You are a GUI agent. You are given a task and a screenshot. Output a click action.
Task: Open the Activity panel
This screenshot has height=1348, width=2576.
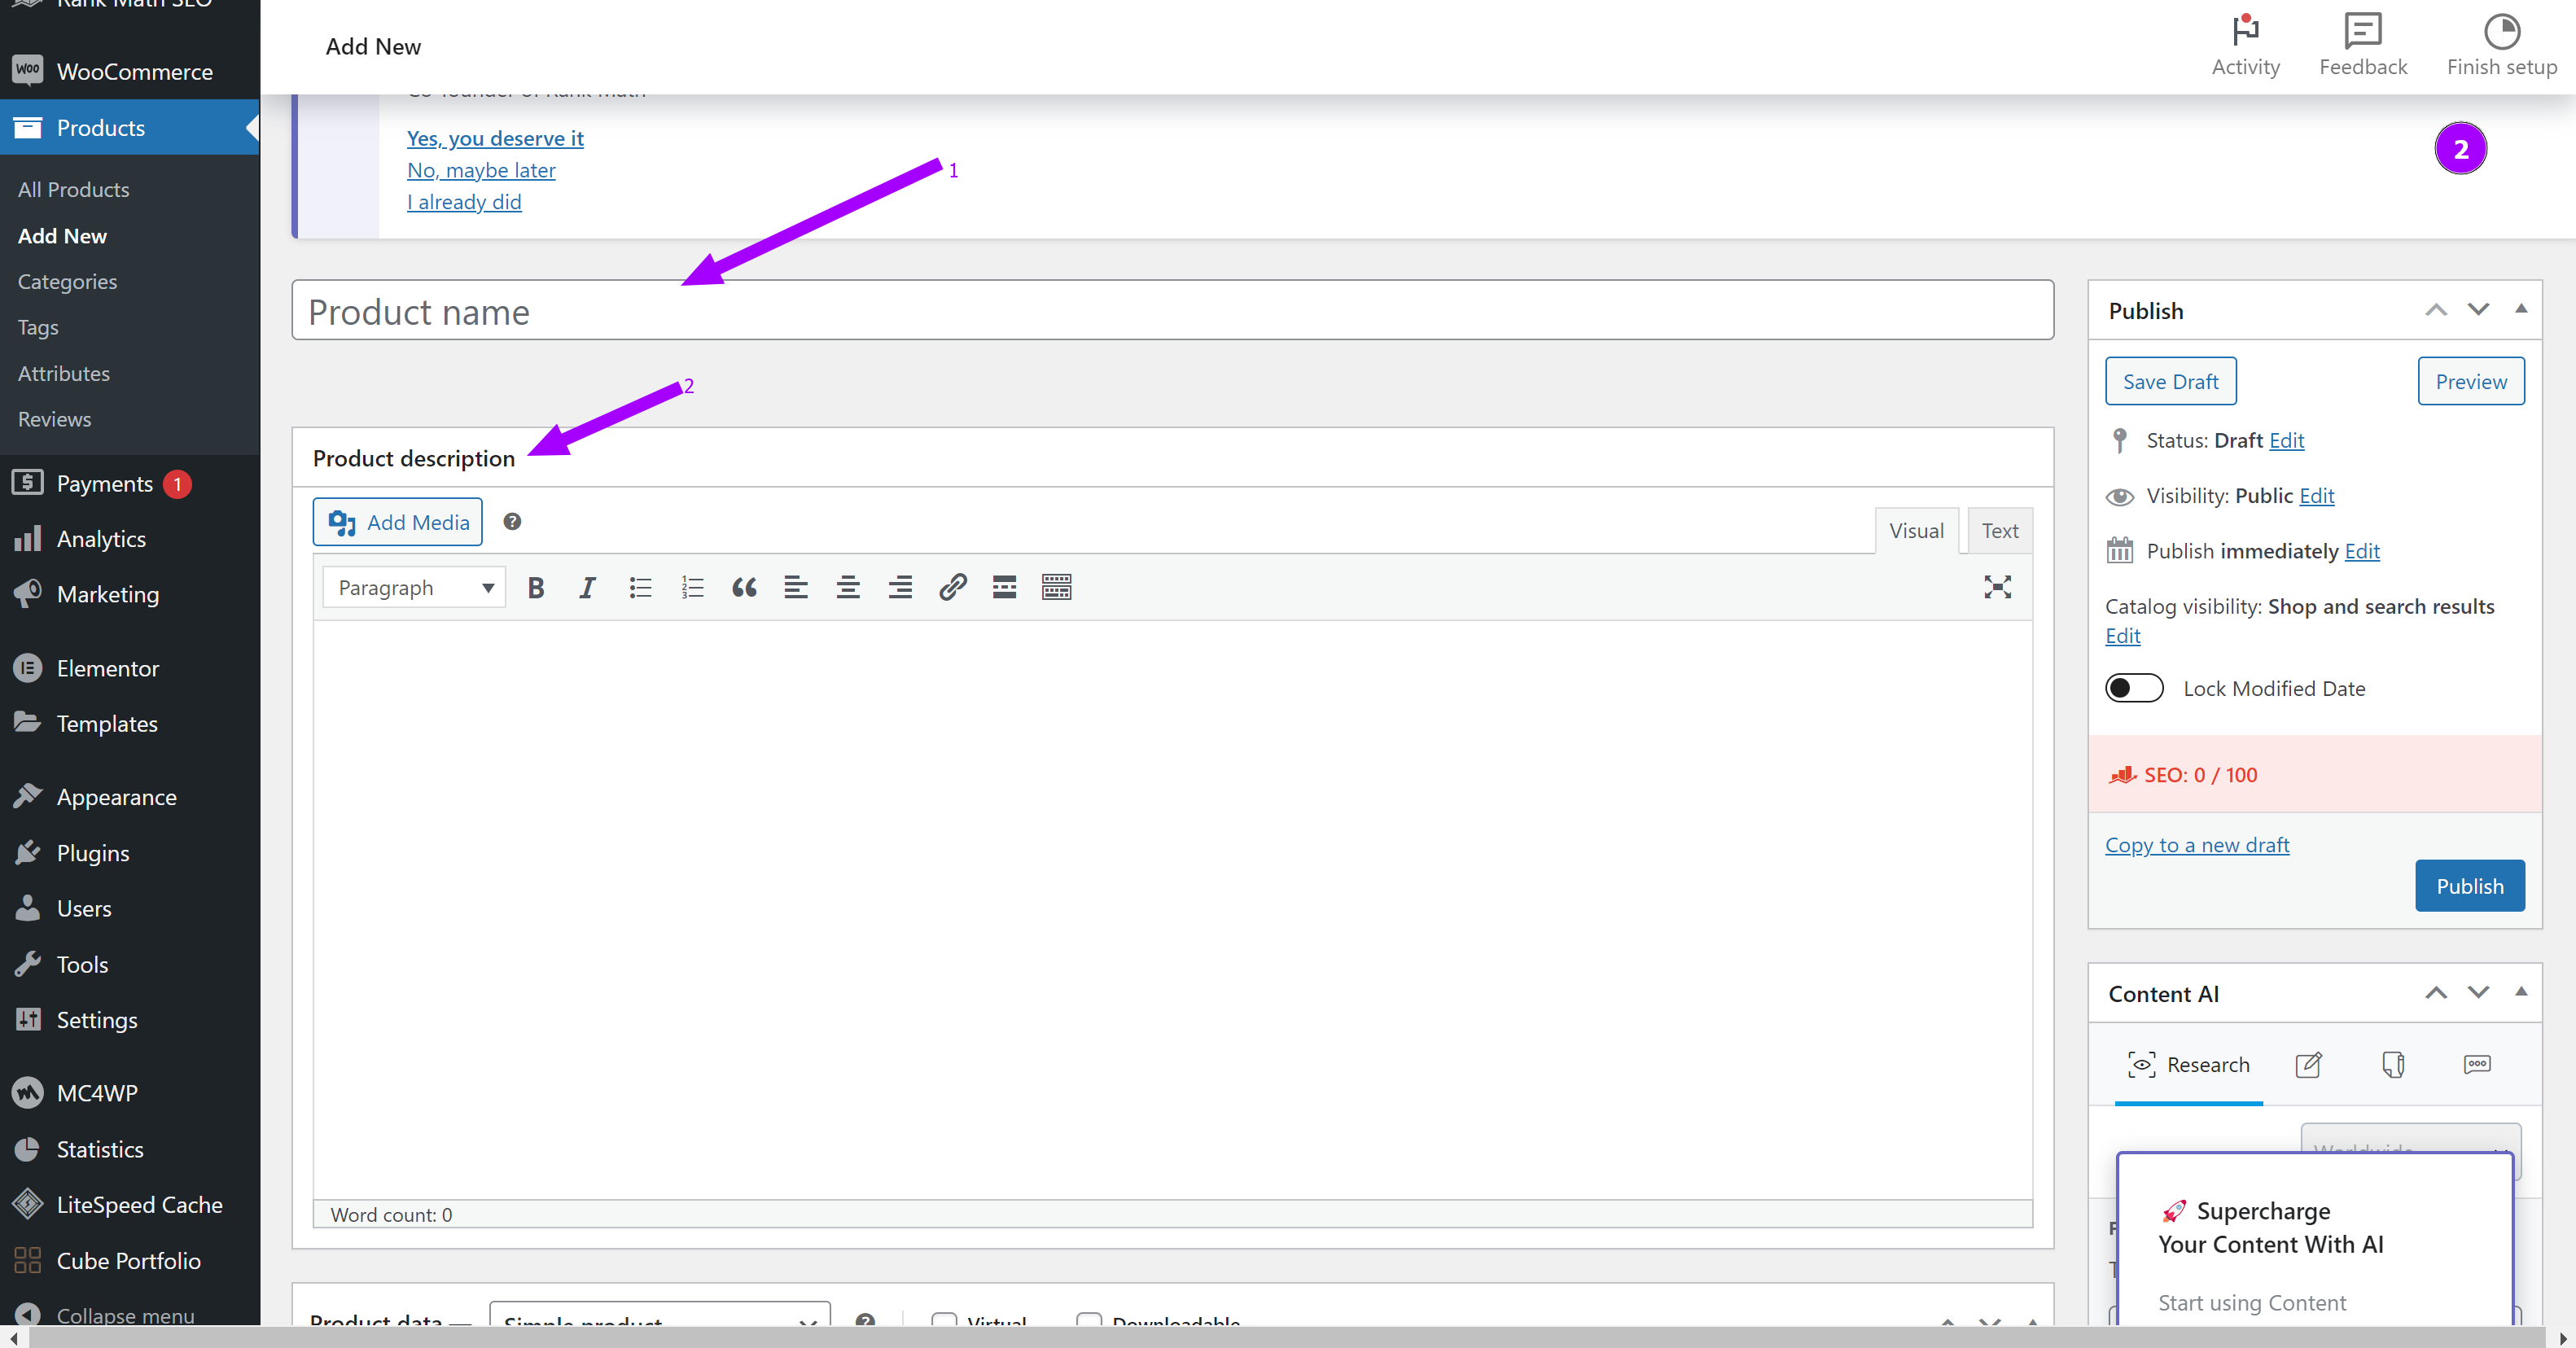(2245, 46)
